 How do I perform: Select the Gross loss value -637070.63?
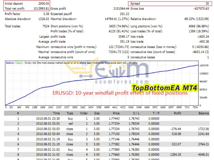point(201,9)
